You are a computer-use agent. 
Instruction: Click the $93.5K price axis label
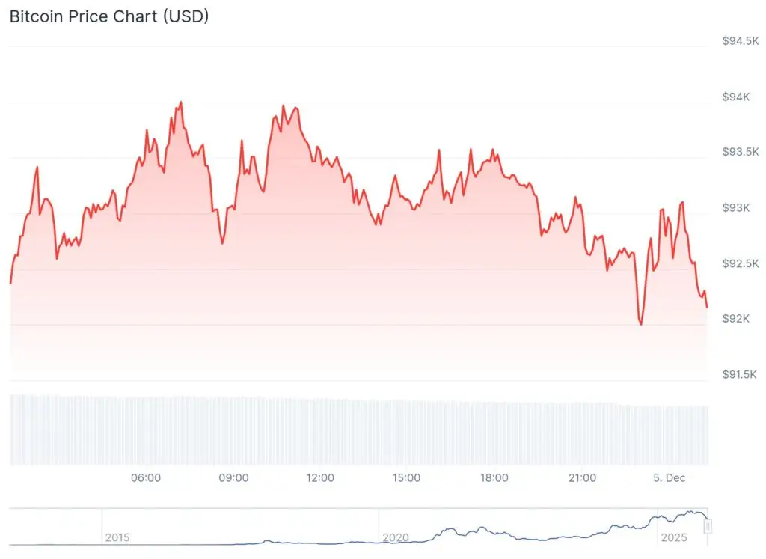pyautogui.click(x=739, y=153)
